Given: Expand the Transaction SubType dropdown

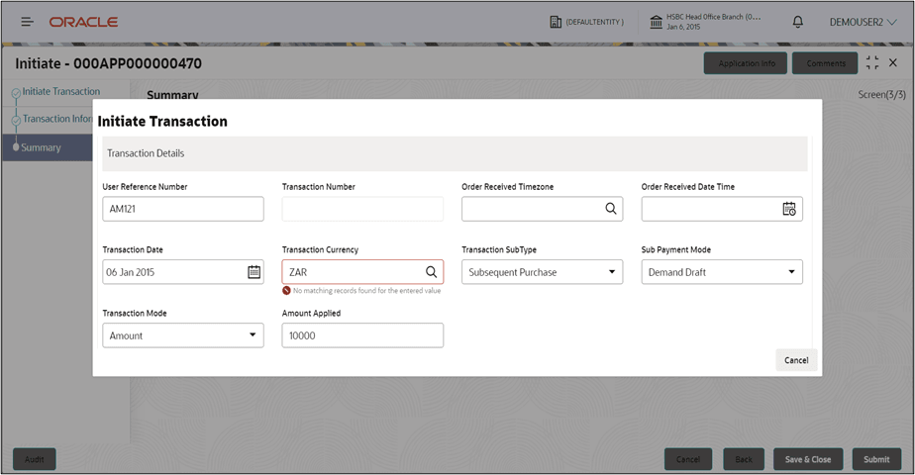Looking at the screenshot, I should pyautogui.click(x=542, y=272).
